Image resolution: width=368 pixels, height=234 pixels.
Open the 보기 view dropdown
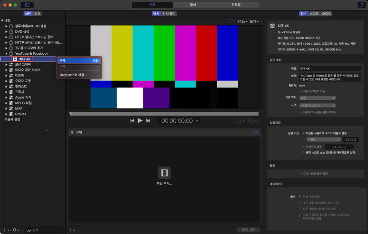254,21
